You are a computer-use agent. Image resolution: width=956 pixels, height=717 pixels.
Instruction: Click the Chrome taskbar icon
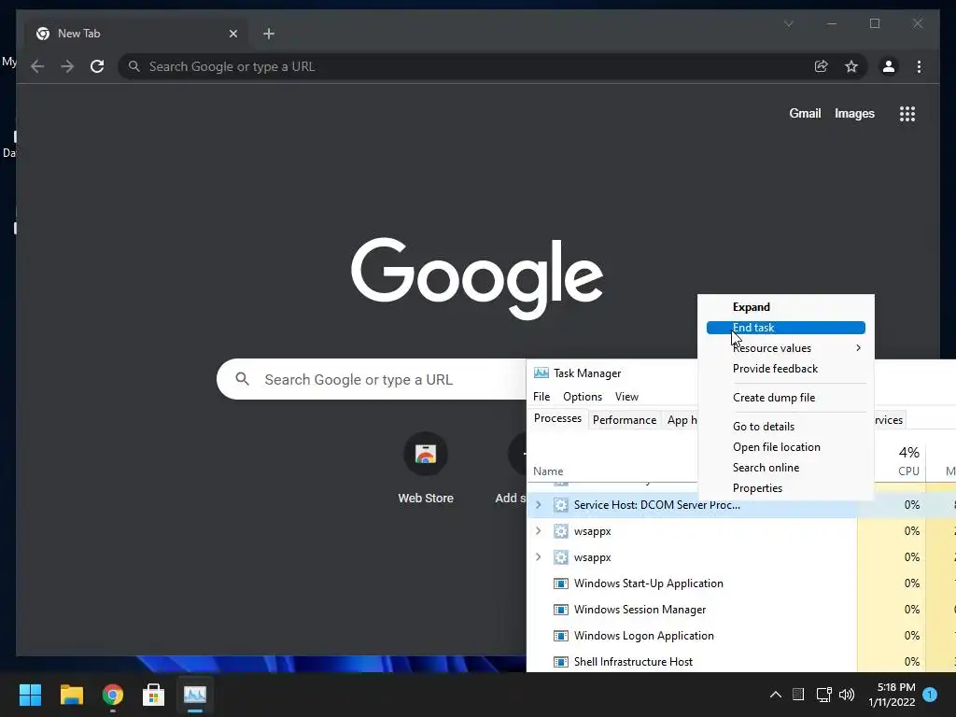coord(113,695)
